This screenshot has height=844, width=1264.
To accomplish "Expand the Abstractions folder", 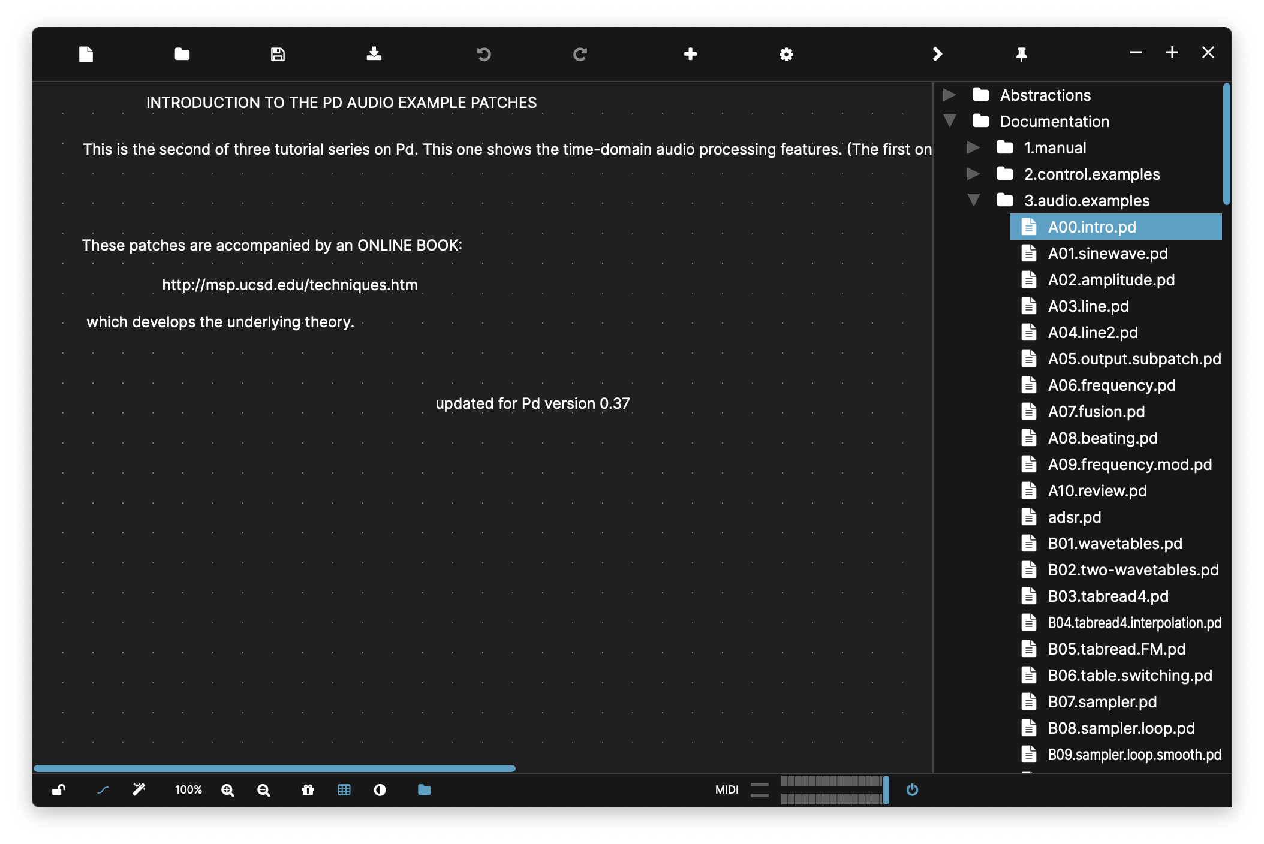I will click(x=950, y=95).
